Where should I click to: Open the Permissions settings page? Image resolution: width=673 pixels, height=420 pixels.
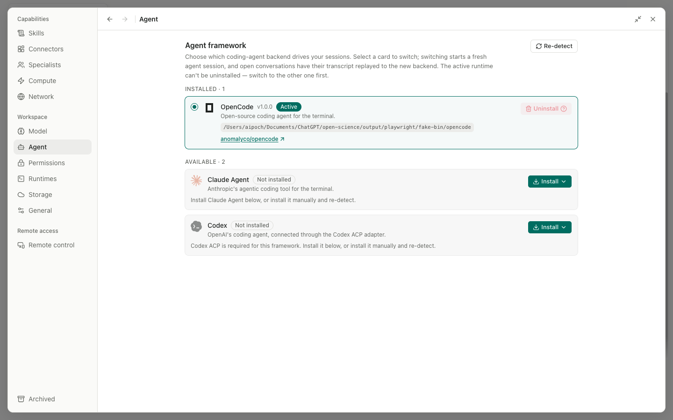(52, 163)
